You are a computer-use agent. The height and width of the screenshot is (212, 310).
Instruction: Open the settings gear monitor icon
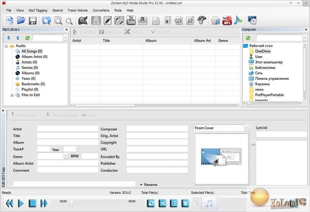pos(252,21)
